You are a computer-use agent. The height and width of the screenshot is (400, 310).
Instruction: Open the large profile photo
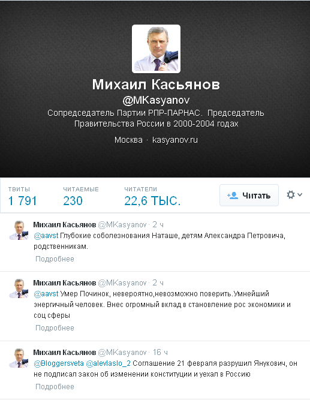coord(156,49)
